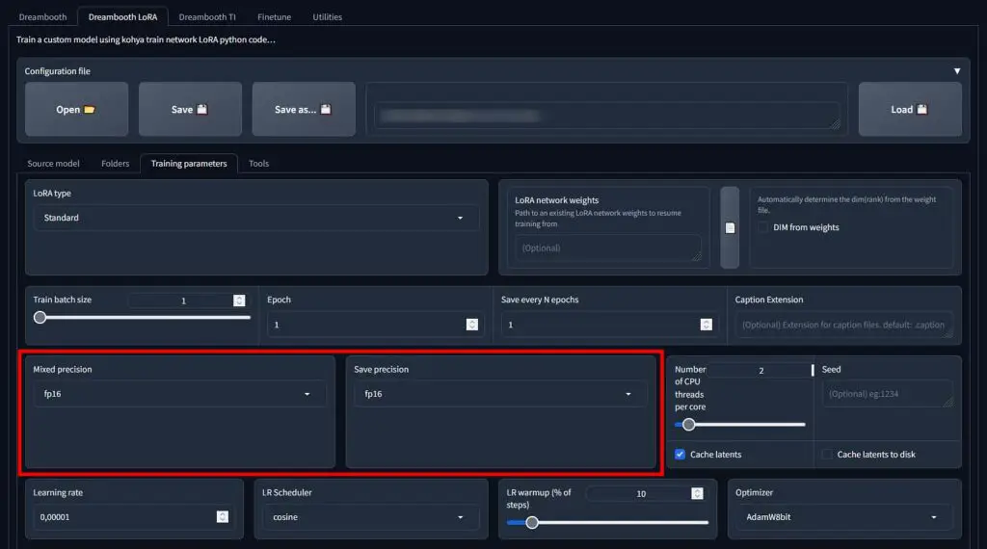This screenshot has height=549, width=987.
Task: Click the Seed input field
Action: (888, 394)
